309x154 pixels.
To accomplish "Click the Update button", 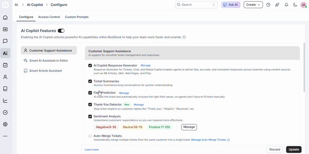I will point(294,149).
